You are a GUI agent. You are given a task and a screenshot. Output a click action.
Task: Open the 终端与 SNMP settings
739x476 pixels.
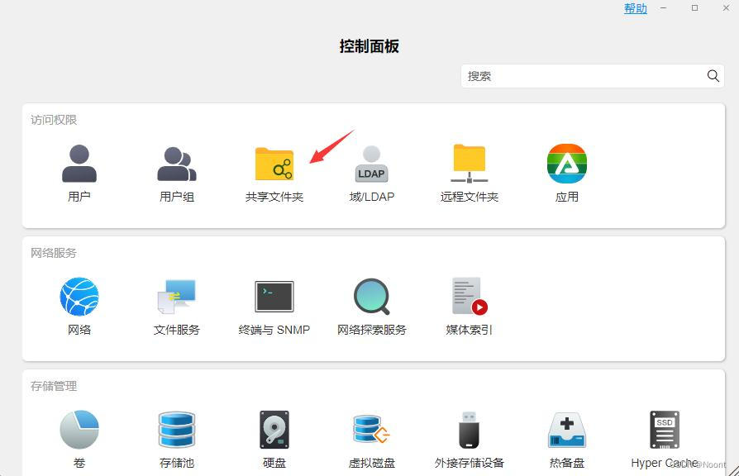pos(274,304)
